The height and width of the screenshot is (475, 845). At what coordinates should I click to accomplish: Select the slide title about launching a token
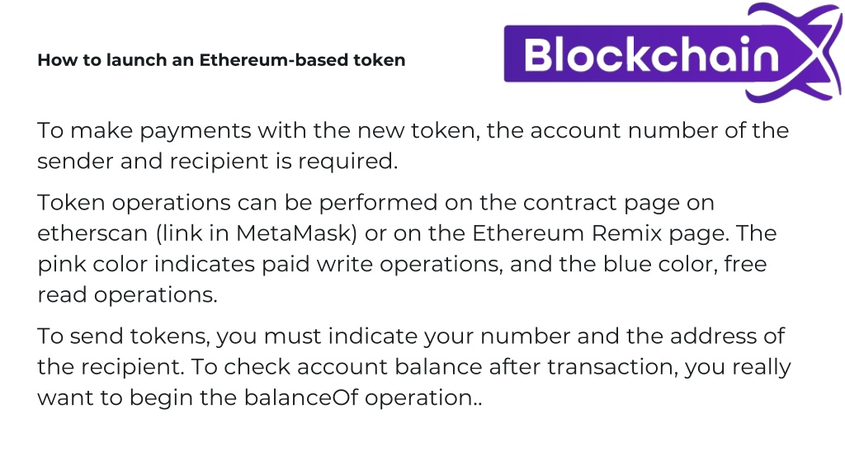pyautogui.click(x=221, y=59)
